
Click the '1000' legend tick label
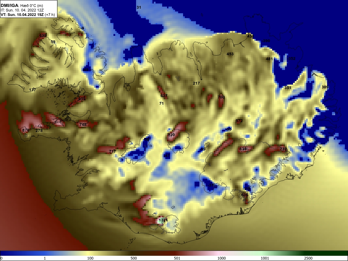221,258
